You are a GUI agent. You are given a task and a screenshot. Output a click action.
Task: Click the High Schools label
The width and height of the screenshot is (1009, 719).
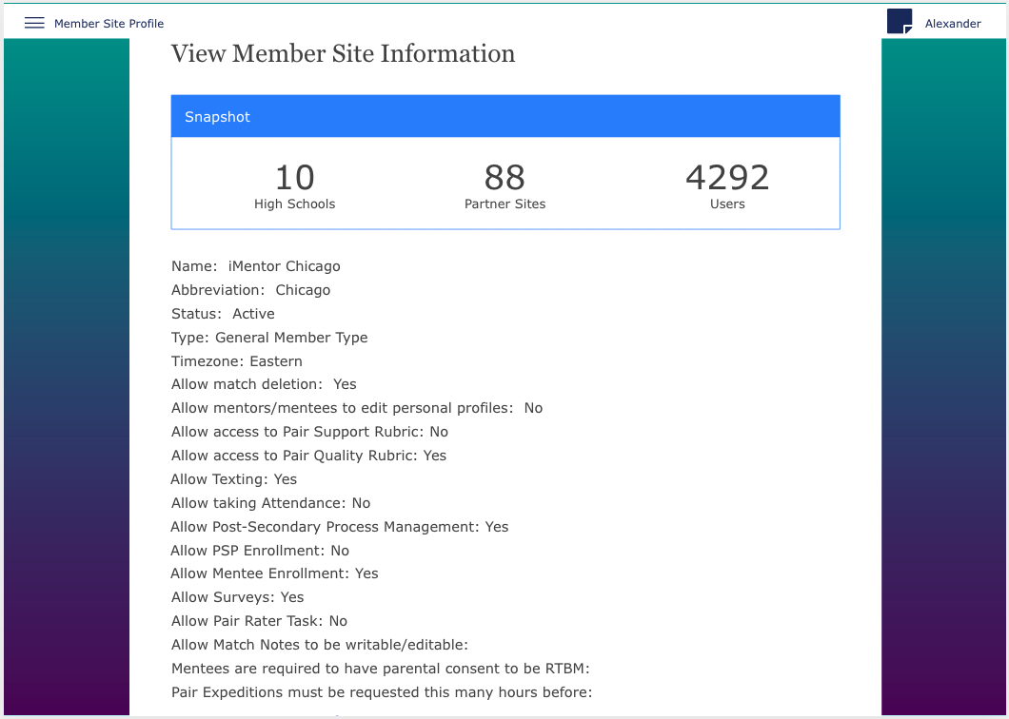(x=295, y=204)
